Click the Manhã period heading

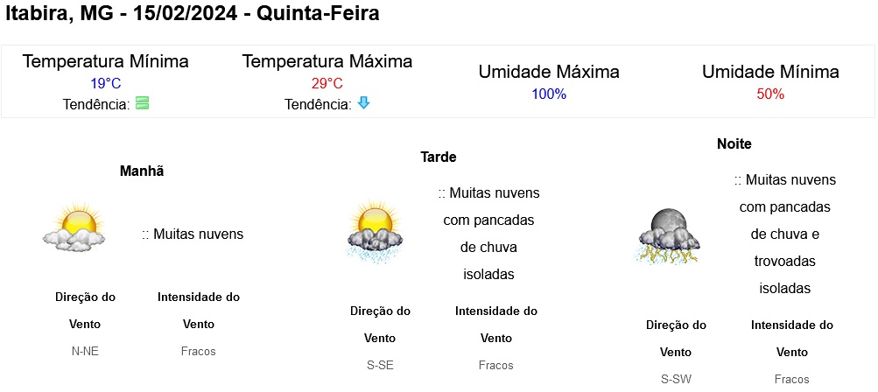[142, 171]
